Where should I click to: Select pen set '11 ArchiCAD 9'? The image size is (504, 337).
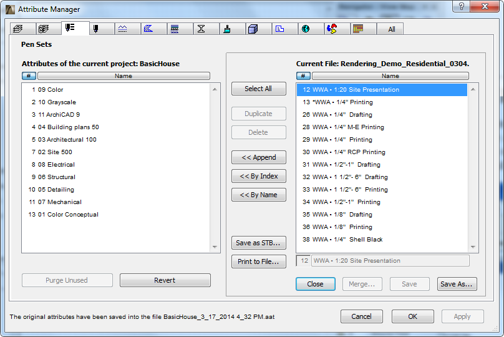tap(116, 115)
